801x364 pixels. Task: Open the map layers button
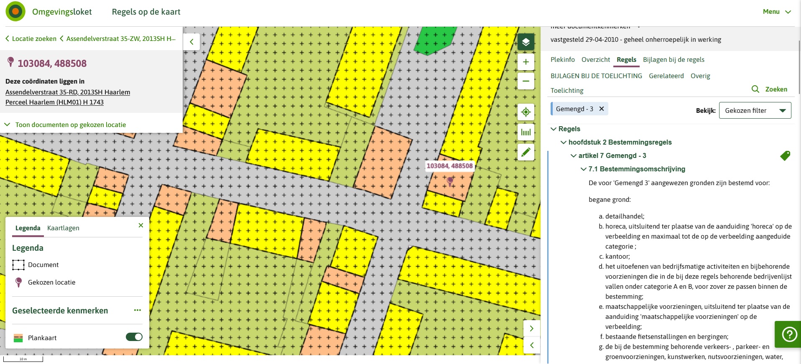coord(526,42)
